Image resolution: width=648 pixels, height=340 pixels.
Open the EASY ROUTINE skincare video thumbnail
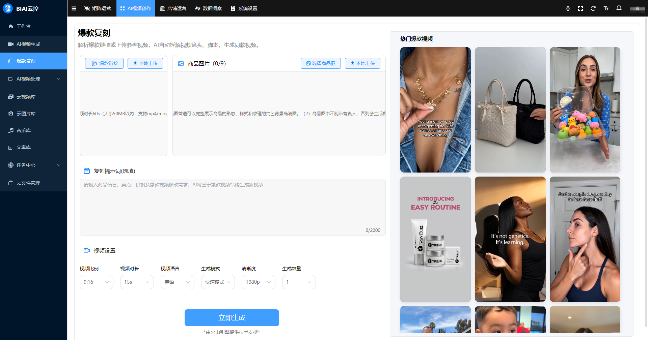435,239
